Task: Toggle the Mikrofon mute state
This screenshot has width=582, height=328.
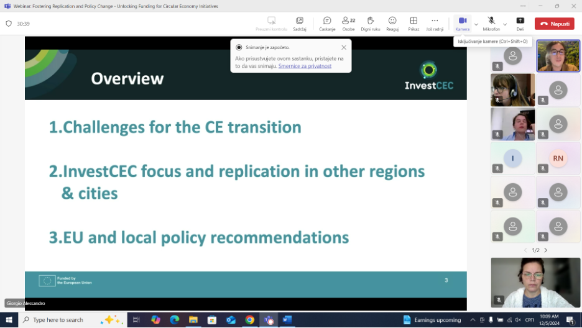Action: click(491, 24)
